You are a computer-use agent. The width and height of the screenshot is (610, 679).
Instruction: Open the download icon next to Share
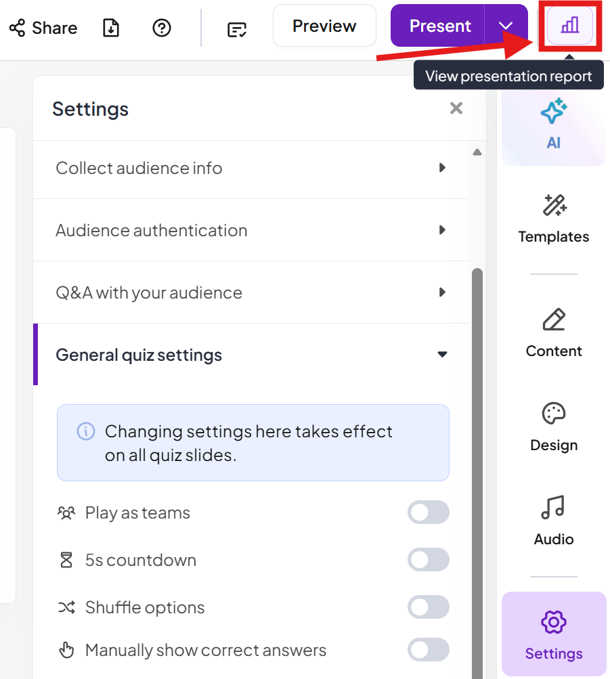pyautogui.click(x=111, y=28)
